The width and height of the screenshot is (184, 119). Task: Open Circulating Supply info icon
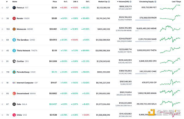pyautogui.click(x=155, y=2)
